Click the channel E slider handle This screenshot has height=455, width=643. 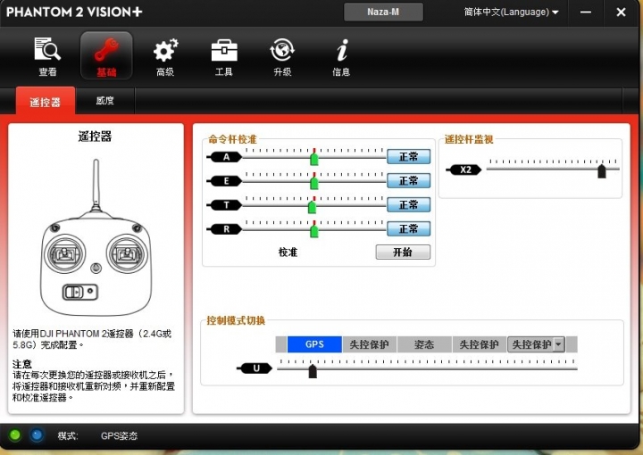pos(314,183)
